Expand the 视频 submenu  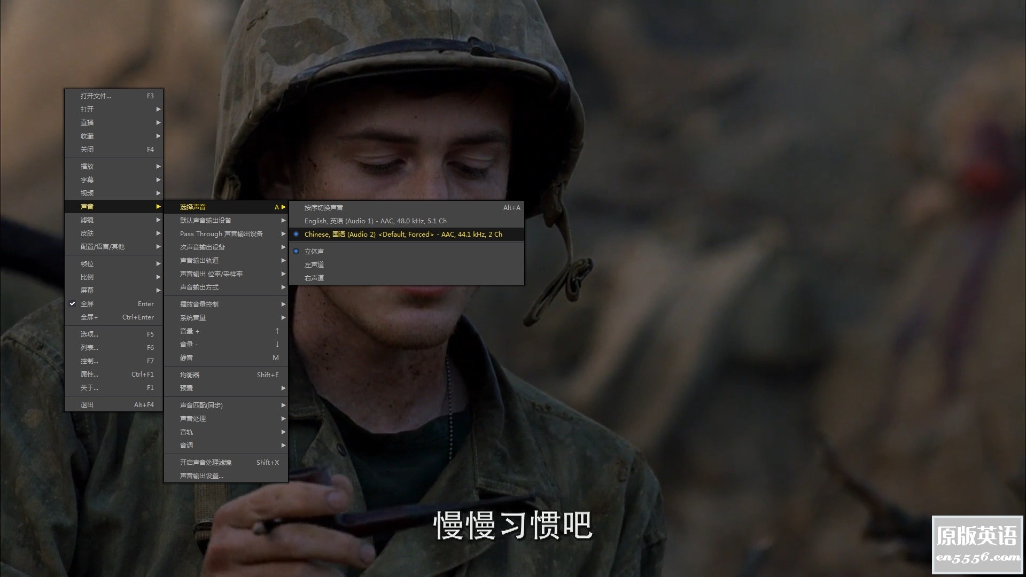pos(114,193)
